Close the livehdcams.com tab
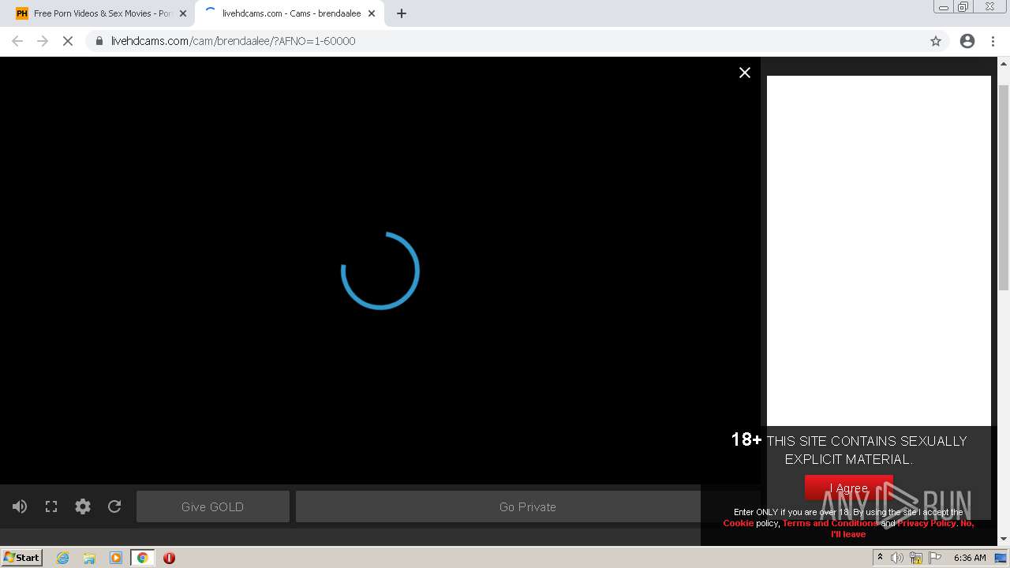 [372, 13]
